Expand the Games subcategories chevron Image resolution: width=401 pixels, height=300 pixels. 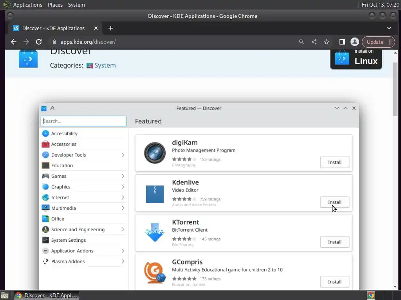click(123, 176)
